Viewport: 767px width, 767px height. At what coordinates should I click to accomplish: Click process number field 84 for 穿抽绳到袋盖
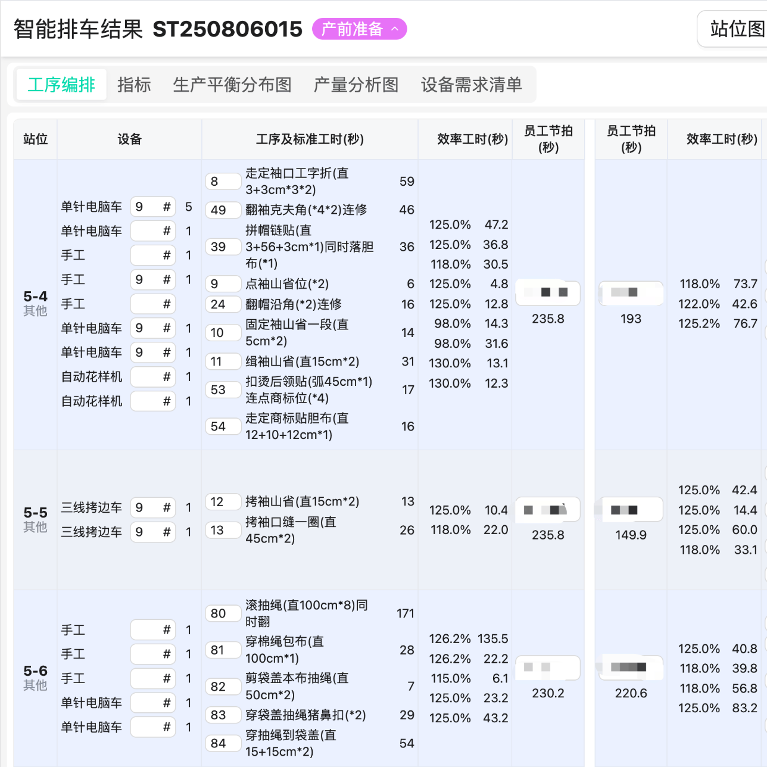coord(222,743)
